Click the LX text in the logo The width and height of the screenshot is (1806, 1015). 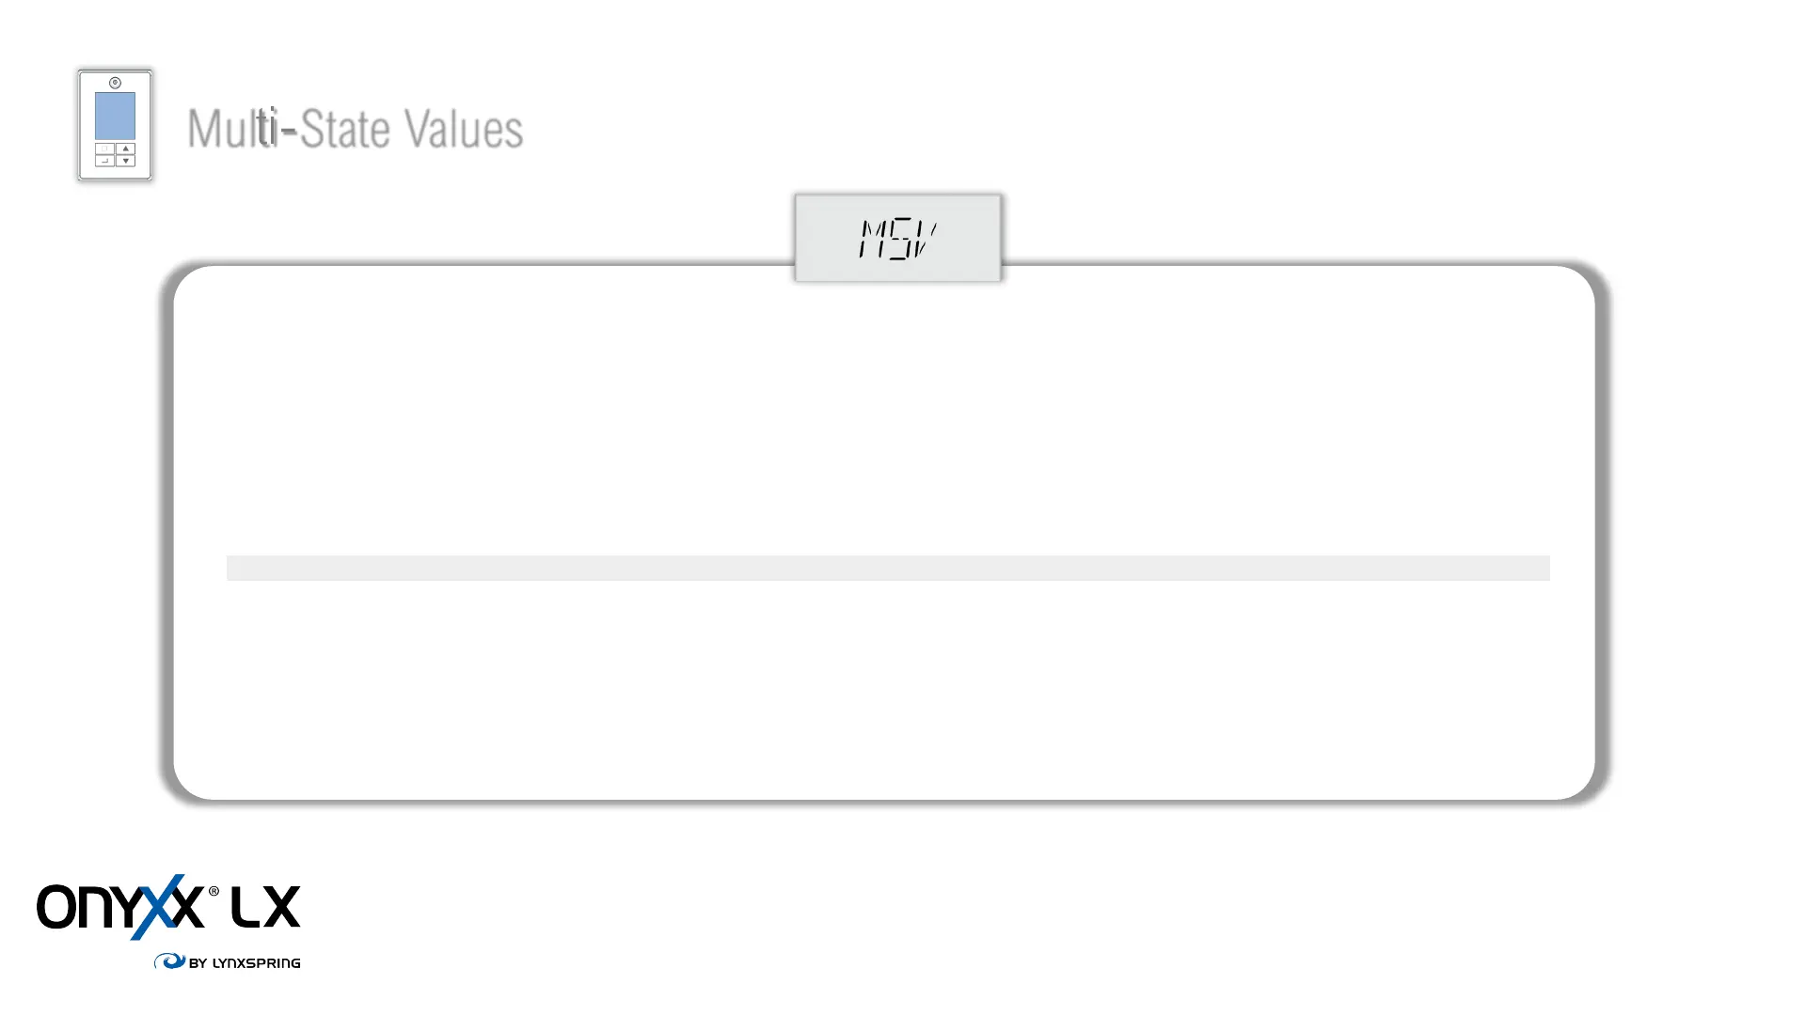pos(265,907)
